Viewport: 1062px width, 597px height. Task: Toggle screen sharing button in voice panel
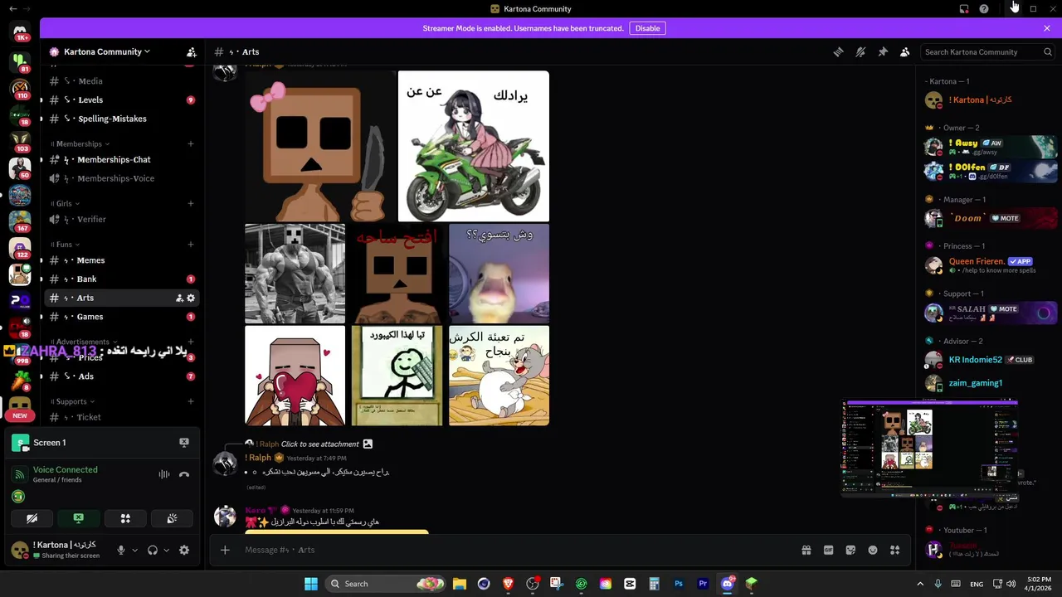79,518
